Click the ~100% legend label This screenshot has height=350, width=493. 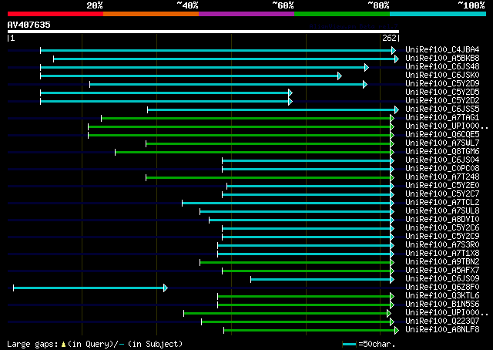pos(471,5)
